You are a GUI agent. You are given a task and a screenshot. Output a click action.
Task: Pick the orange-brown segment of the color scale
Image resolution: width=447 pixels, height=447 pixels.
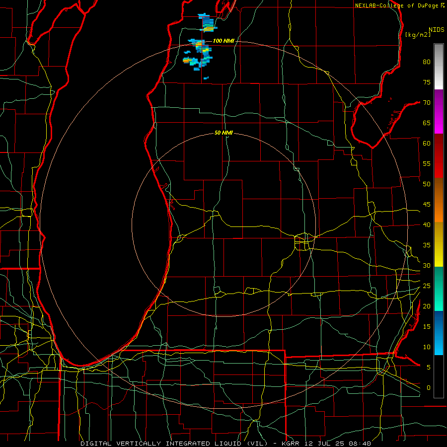[439, 200]
